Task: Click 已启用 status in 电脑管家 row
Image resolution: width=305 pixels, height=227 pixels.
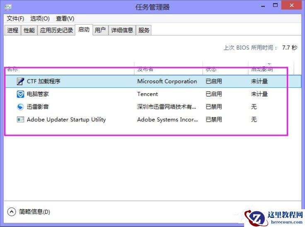Action: [214, 94]
